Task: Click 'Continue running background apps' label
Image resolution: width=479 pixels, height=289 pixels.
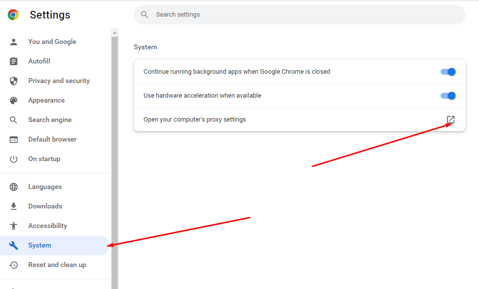Action: click(x=237, y=72)
